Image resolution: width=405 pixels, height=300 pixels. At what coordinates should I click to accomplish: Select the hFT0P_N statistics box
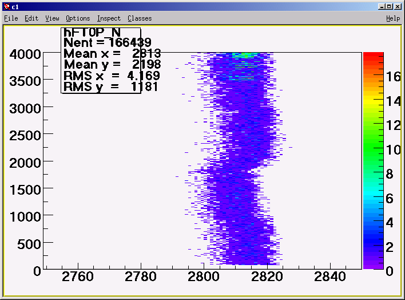101,61
